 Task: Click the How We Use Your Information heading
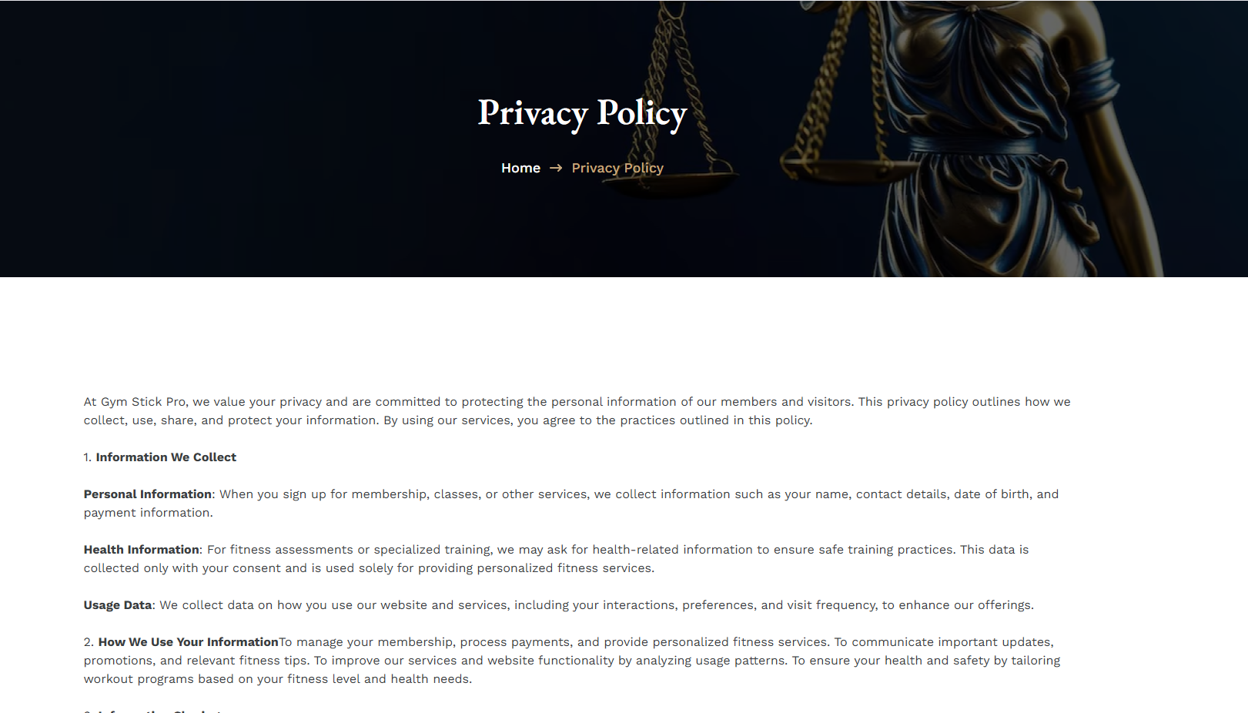[187, 641]
